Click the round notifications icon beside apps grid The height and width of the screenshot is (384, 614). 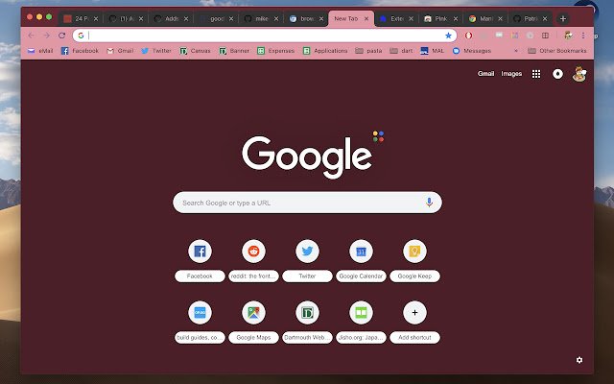[557, 74]
